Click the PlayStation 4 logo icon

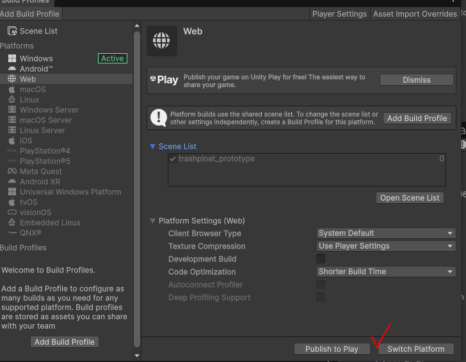point(12,151)
